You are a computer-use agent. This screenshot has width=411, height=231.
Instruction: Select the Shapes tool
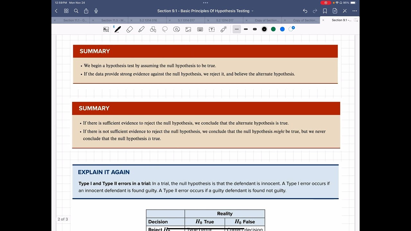click(153, 29)
